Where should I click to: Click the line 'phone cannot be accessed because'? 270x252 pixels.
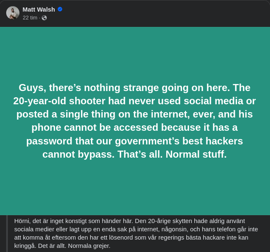[135, 127]
